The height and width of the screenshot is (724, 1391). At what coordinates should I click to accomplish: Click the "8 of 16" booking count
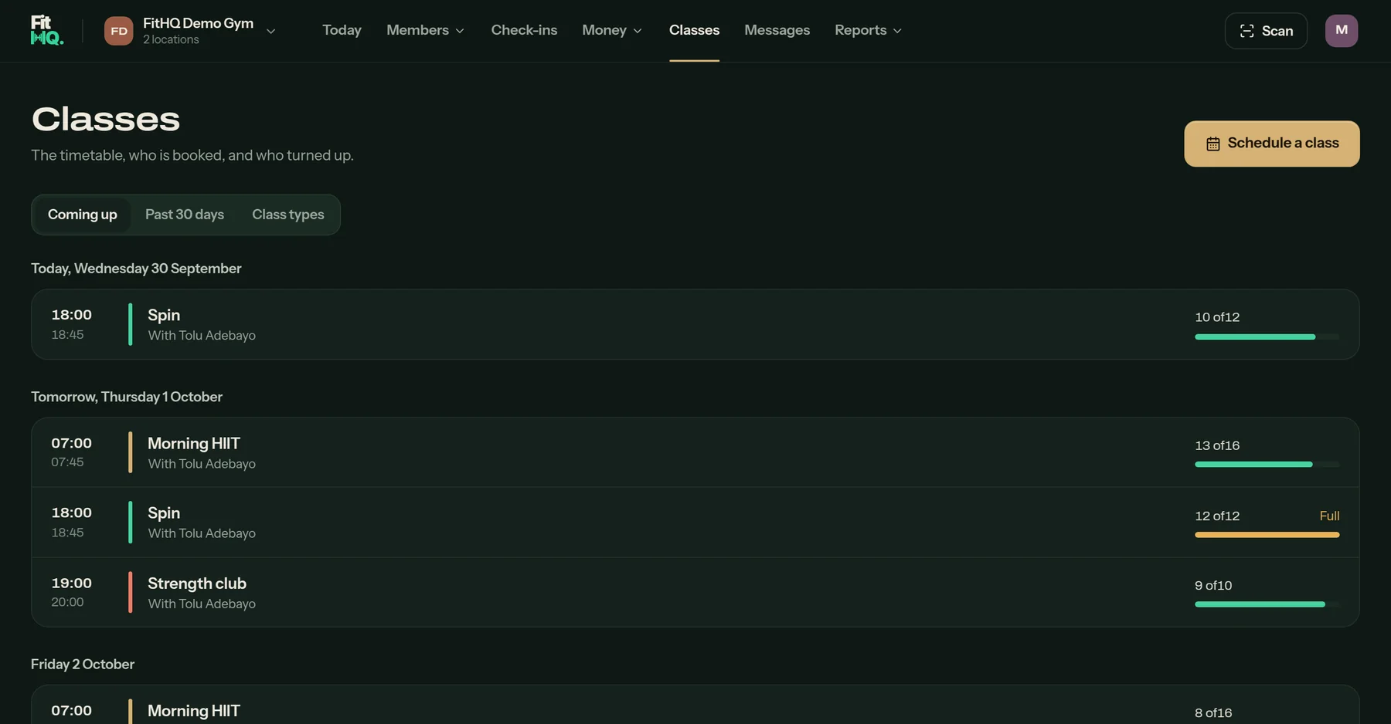(1213, 713)
